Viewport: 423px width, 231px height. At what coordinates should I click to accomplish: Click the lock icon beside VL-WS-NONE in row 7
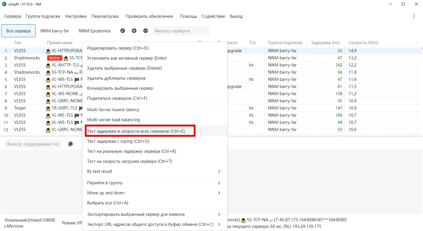(48, 94)
